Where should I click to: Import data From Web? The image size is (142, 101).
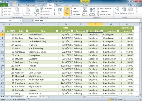pos(6,12)
